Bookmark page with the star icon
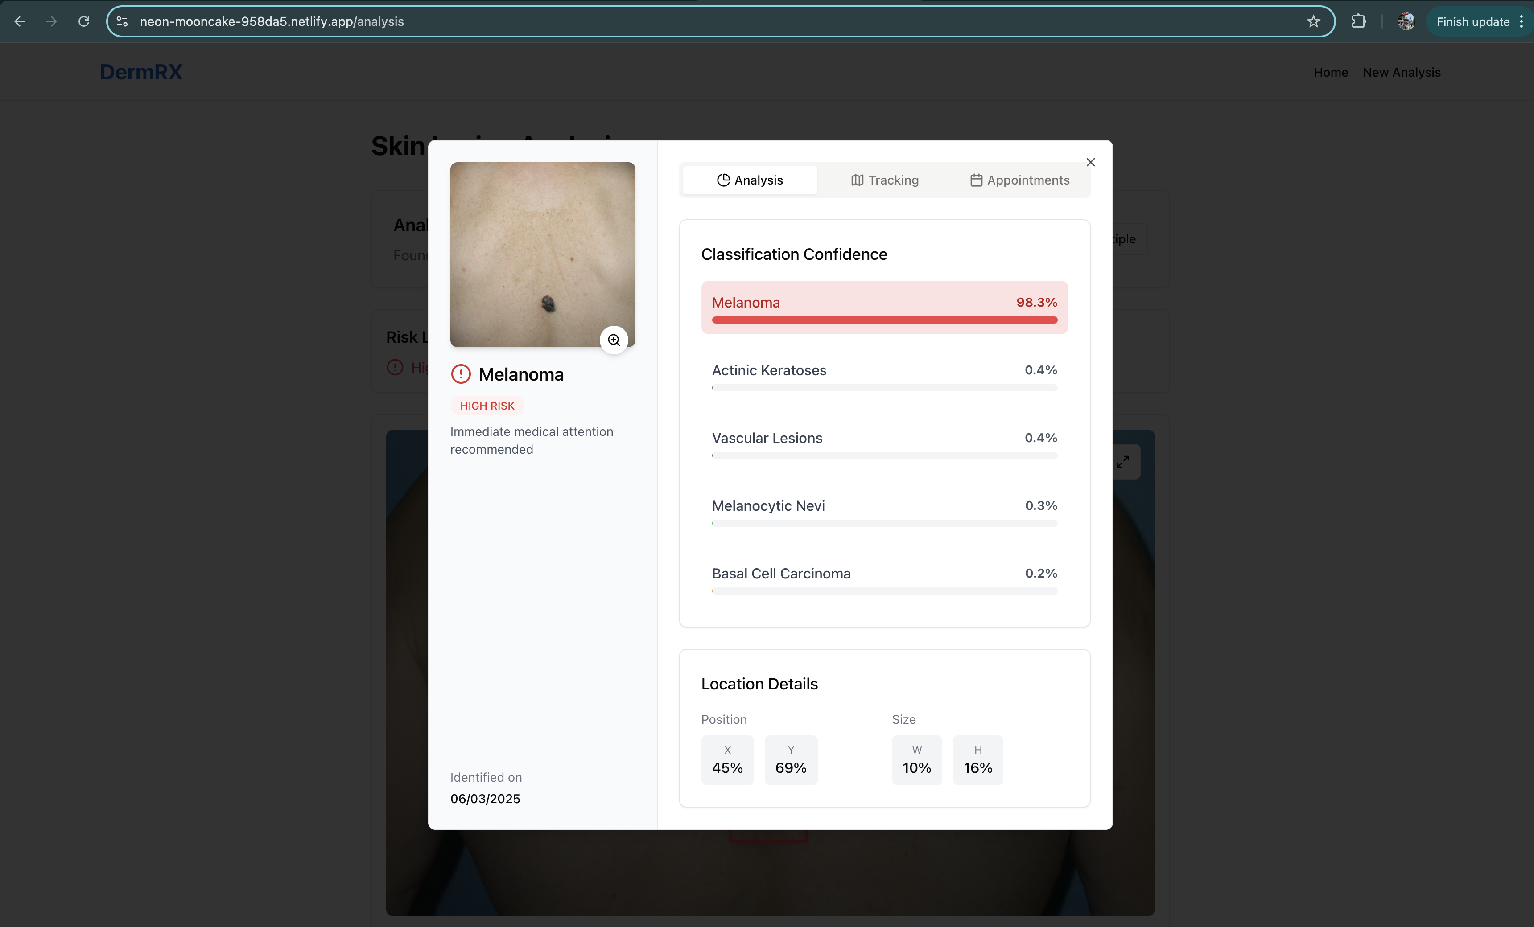The width and height of the screenshot is (1534, 927). 1313,22
